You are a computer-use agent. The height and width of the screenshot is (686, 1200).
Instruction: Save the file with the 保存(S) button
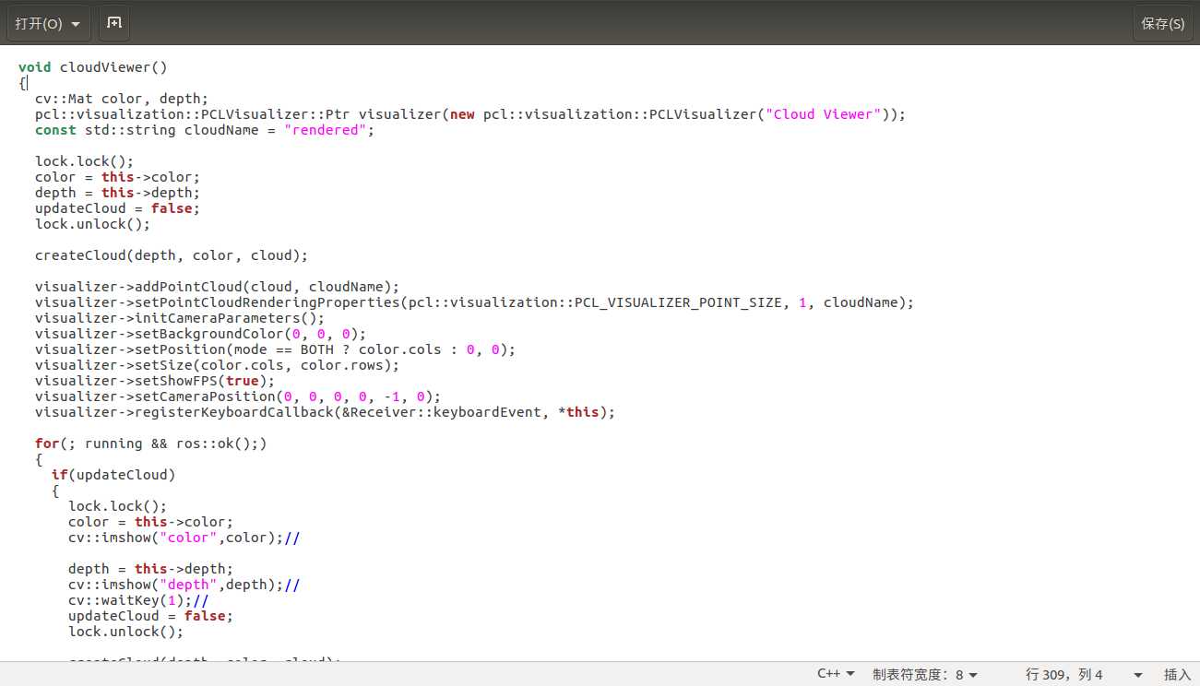1162,23
